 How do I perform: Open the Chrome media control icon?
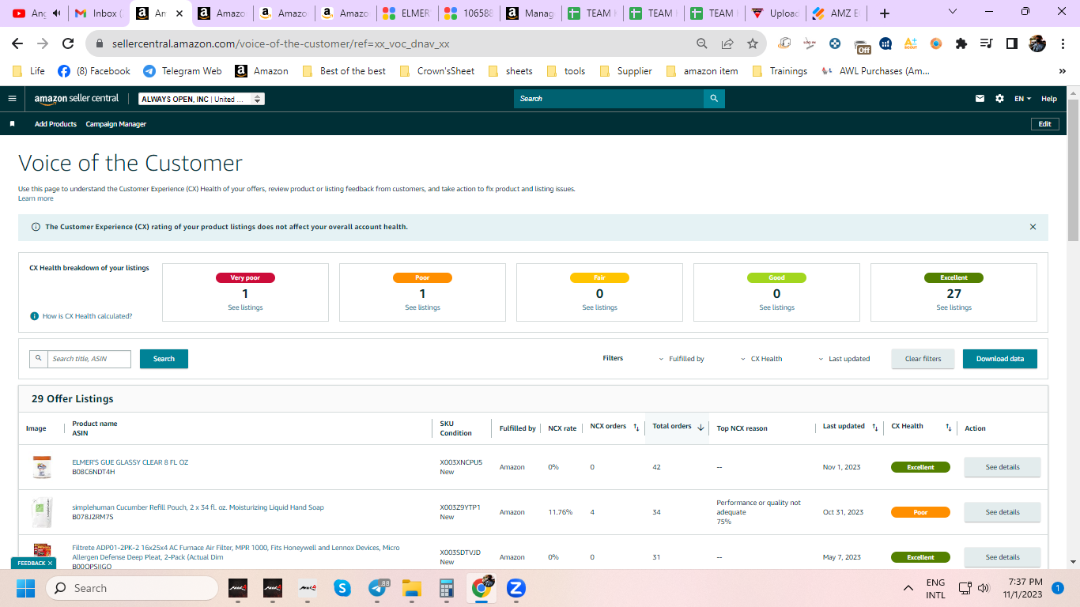click(986, 43)
